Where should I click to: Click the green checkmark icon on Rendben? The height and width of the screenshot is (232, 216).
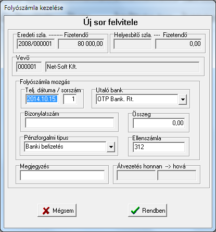point(135,210)
